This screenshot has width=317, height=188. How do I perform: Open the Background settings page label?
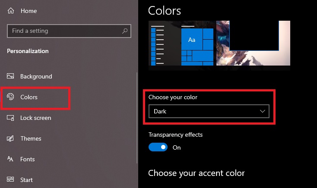point(36,76)
